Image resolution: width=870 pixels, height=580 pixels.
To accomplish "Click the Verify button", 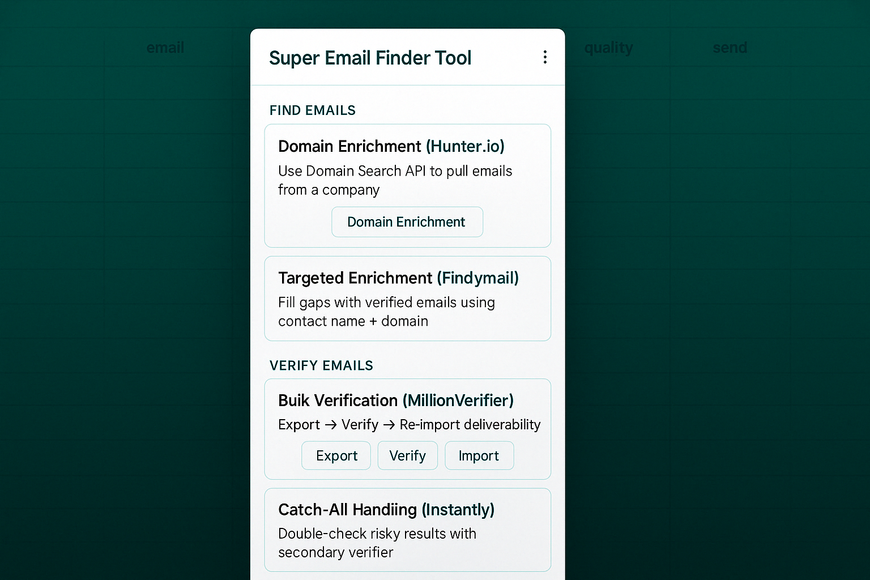I will 408,456.
